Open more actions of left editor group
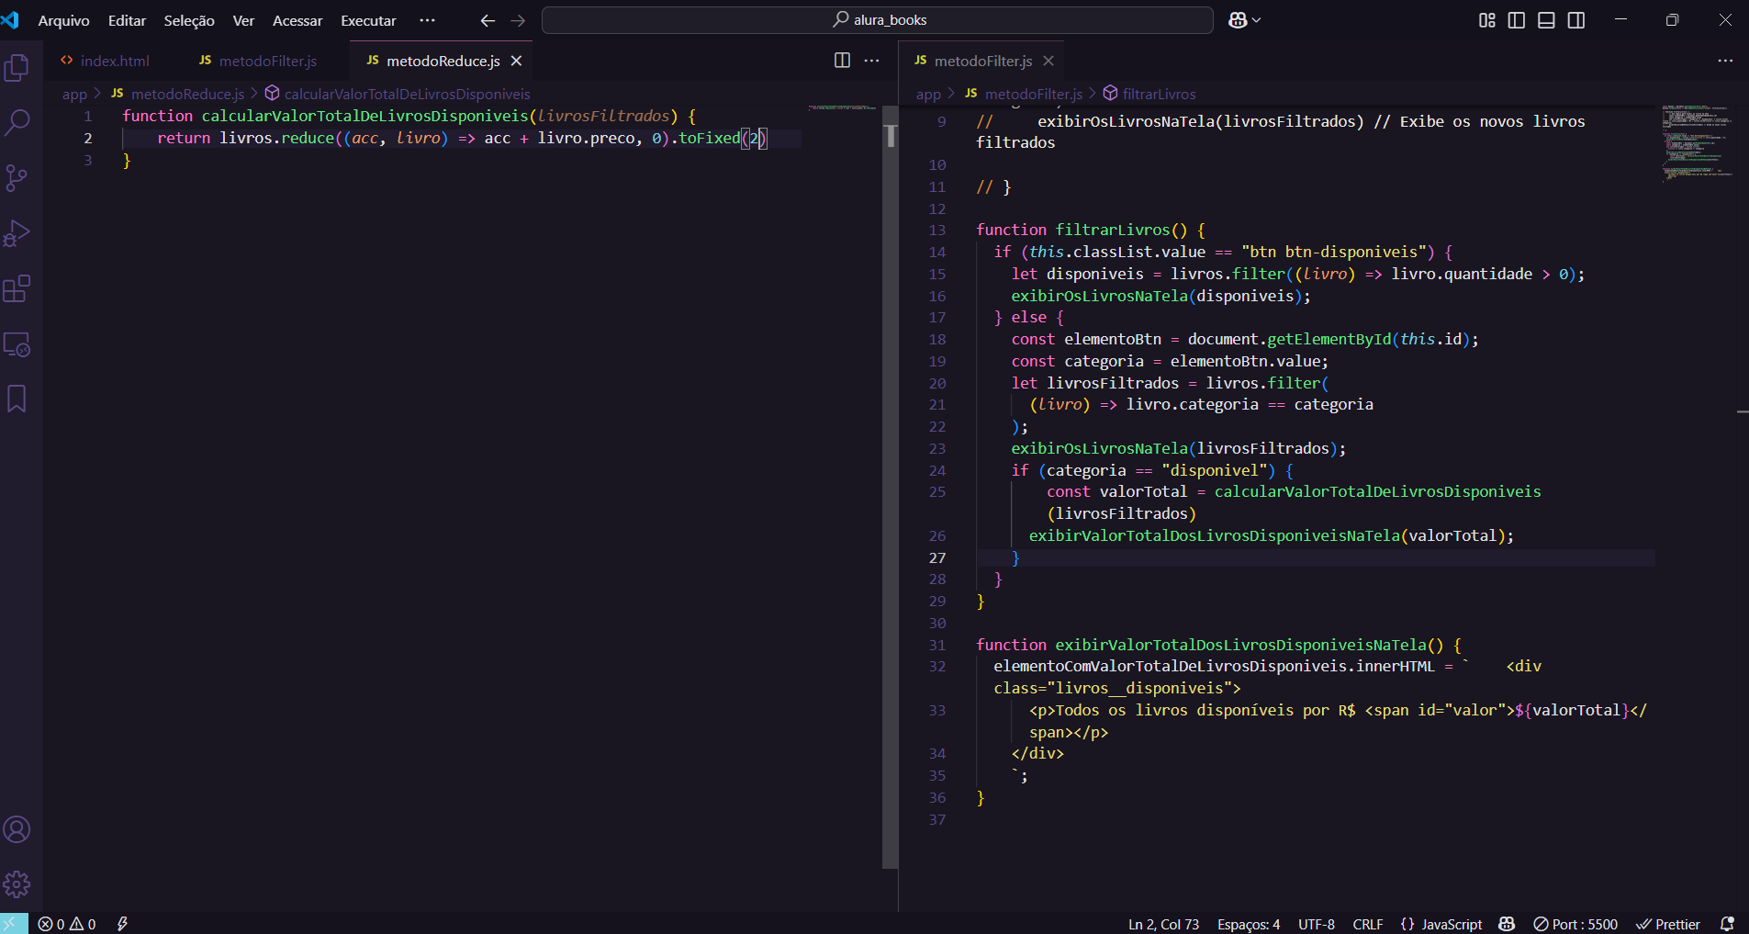The width and height of the screenshot is (1749, 934). [872, 61]
